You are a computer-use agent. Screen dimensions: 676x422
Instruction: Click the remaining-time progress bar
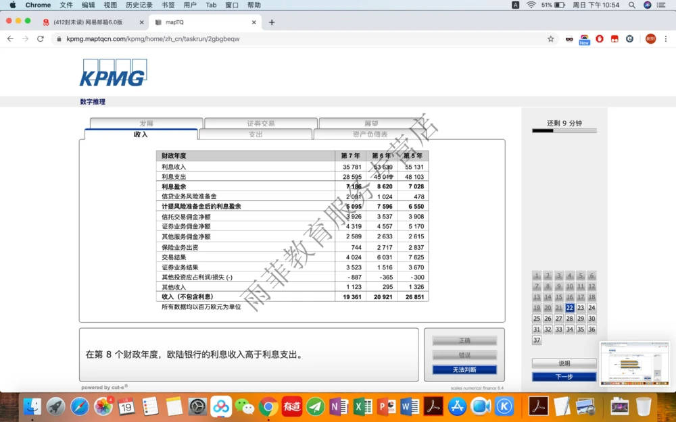coord(563,130)
